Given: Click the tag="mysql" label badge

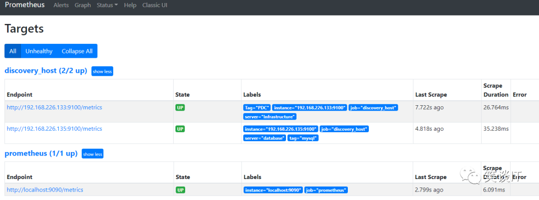Looking at the screenshot, I should (x=303, y=138).
